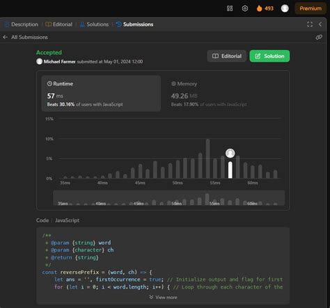Expand code with View more
The image size is (330, 308).
163,298
